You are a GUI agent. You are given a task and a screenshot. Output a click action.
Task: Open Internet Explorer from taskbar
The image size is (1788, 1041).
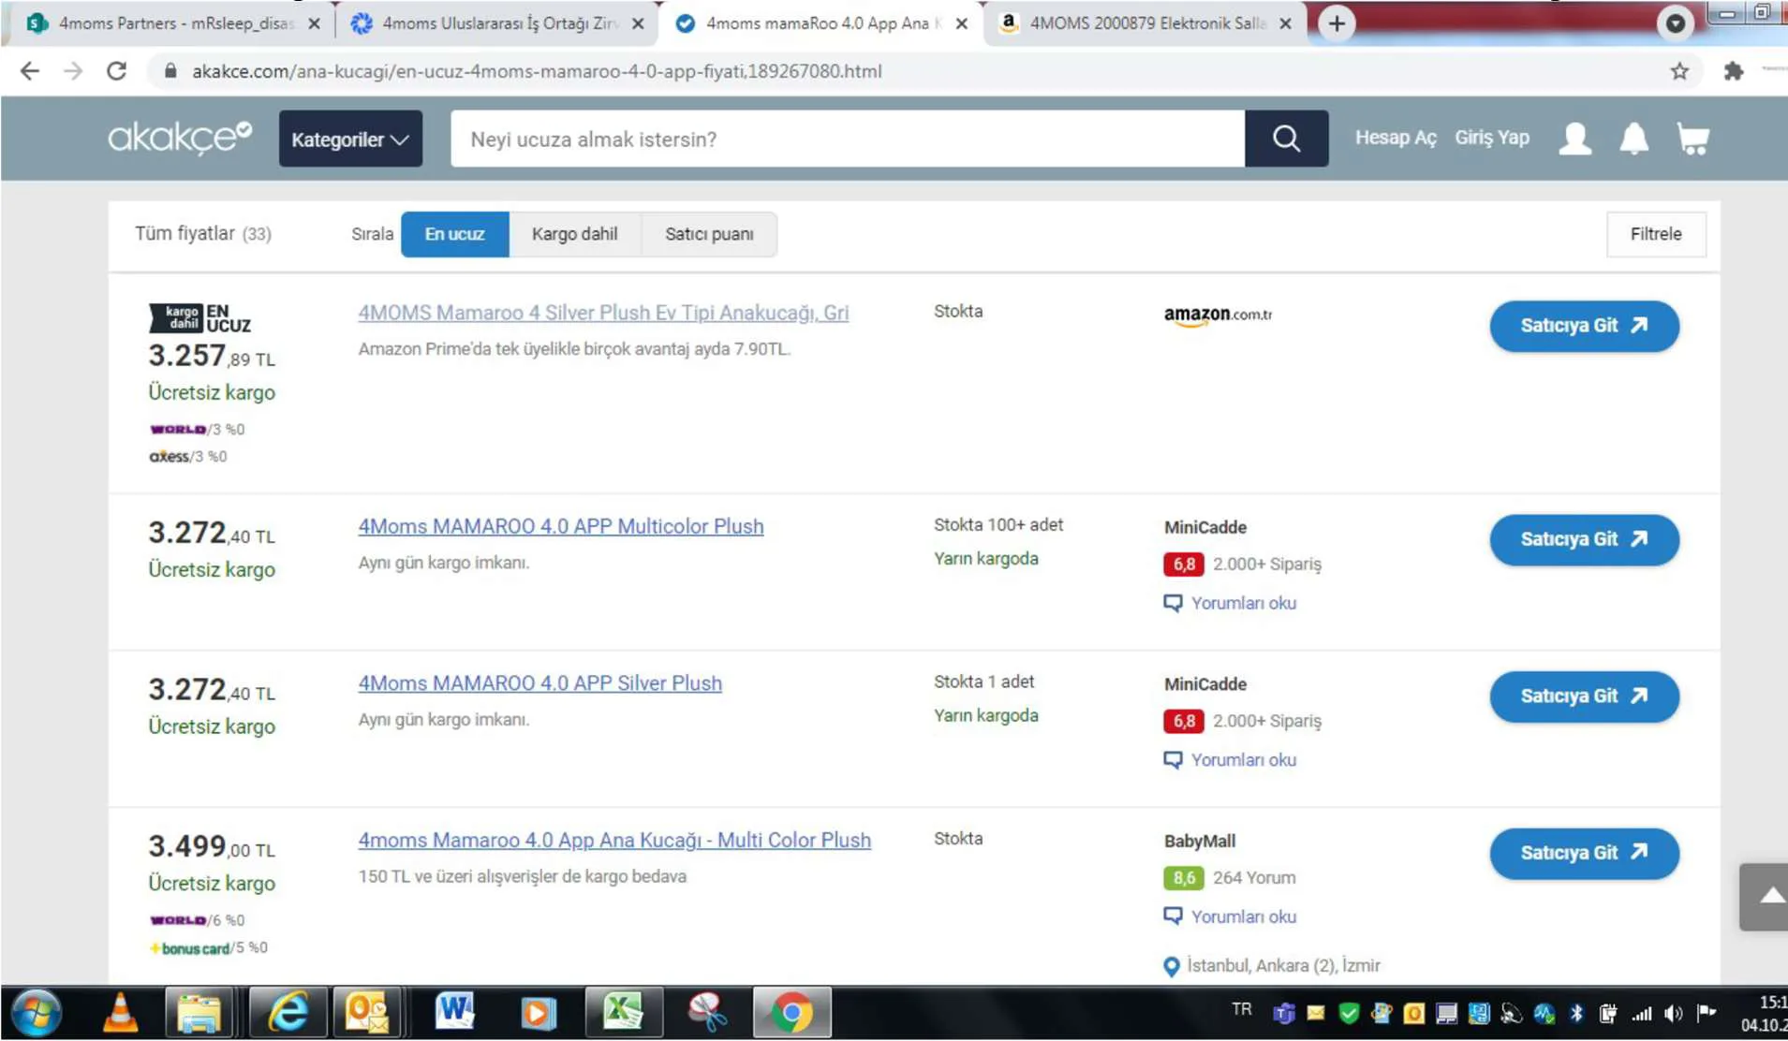[288, 1013]
